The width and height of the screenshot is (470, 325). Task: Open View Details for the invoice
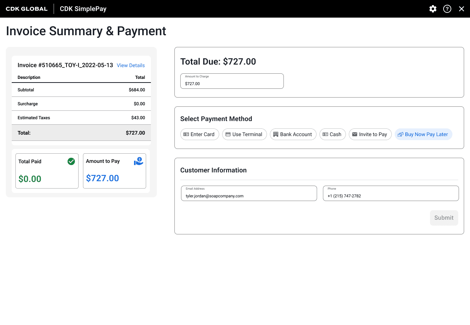pyautogui.click(x=131, y=65)
